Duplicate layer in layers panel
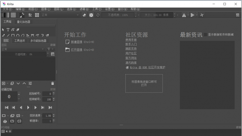This screenshot has width=242, height=136. coord(12,83)
